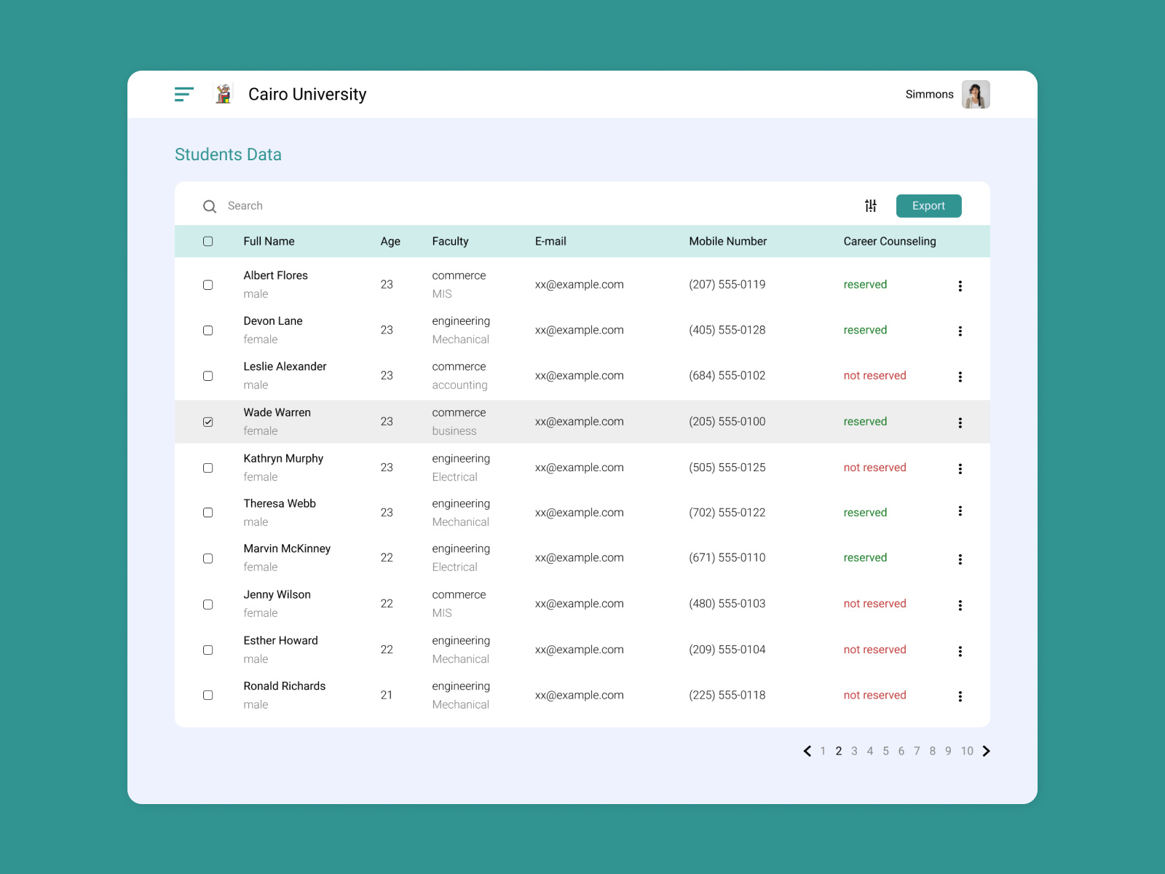1165x874 pixels.
Task: Click the Export button
Action: click(x=928, y=206)
